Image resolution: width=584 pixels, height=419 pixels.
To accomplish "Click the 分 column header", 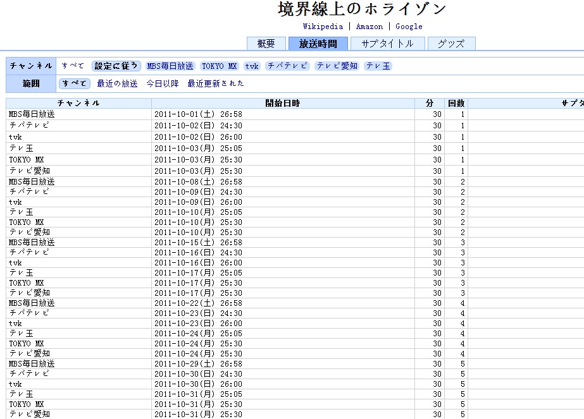I will (430, 103).
